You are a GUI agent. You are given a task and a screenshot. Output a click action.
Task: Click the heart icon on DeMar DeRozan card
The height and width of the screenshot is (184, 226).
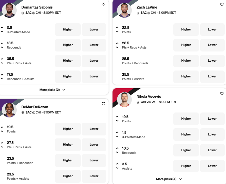click(x=103, y=104)
